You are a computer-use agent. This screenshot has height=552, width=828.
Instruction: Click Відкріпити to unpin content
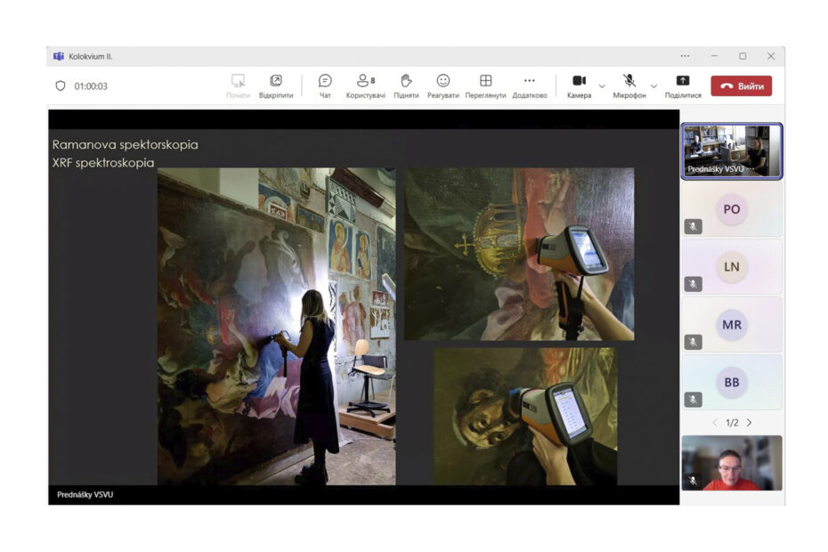(276, 86)
